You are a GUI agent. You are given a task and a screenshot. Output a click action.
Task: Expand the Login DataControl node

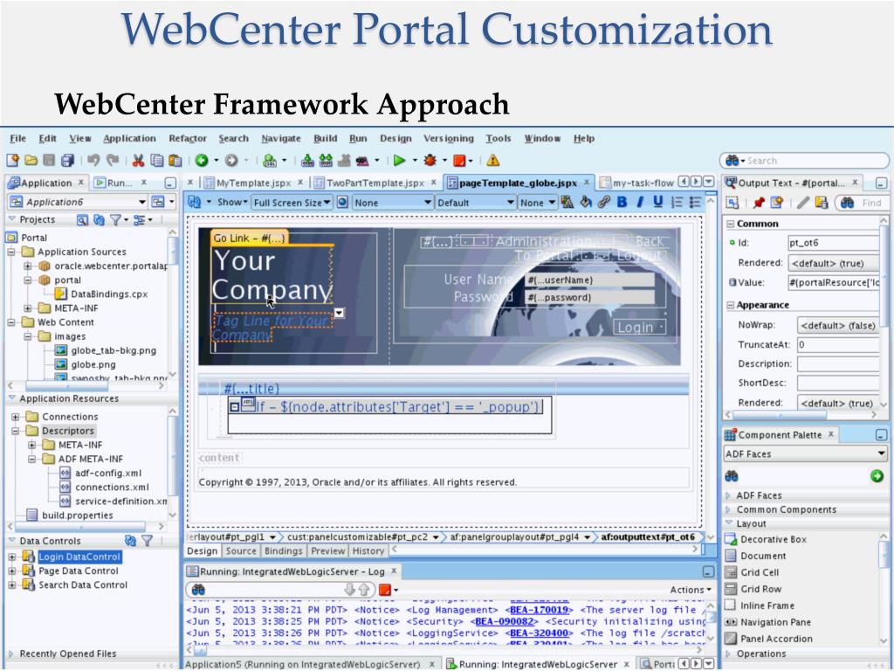(11, 557)
